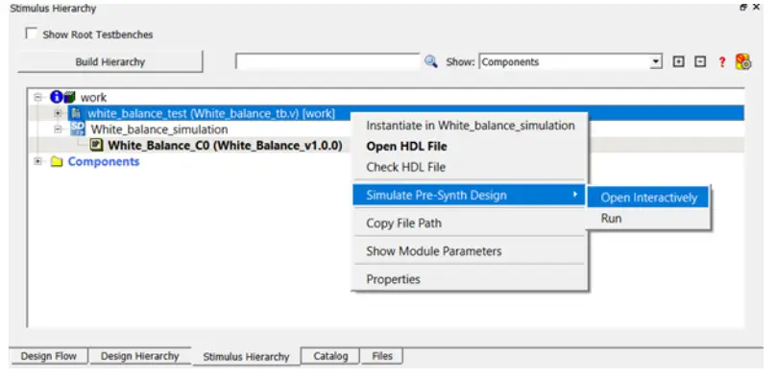This screenshot has height=377, width=777.
Task: Click the search magnifier icon
Action: pos(430,61)
